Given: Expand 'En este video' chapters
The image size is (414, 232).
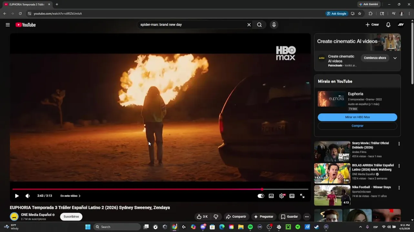Looking at the screenshot, I should click(70, 196).
